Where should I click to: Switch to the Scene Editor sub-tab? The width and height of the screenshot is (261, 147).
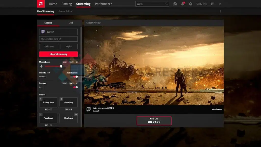(66, 11)
